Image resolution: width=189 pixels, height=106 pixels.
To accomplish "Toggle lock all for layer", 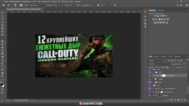I will [167, 67].
